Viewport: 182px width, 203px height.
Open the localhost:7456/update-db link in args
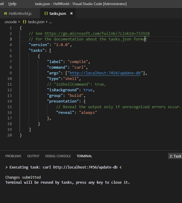[106, 73]
